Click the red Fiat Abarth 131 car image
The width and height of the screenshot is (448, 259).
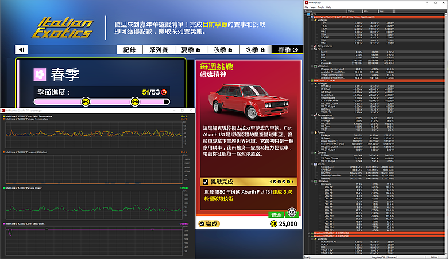(x=249, y=101)
